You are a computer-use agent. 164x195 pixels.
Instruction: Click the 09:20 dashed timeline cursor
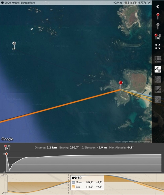click(x=69, y=184)
